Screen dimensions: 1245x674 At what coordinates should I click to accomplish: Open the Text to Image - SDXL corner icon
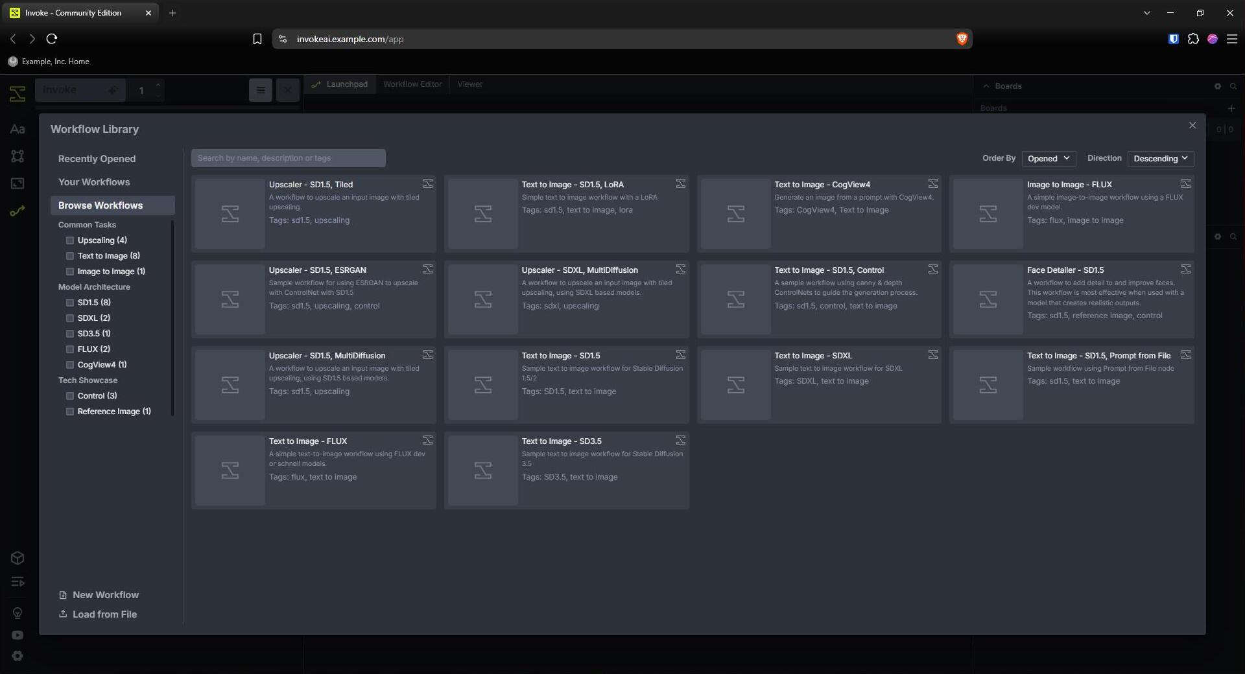pyautogui.click(x=933, y=355)
